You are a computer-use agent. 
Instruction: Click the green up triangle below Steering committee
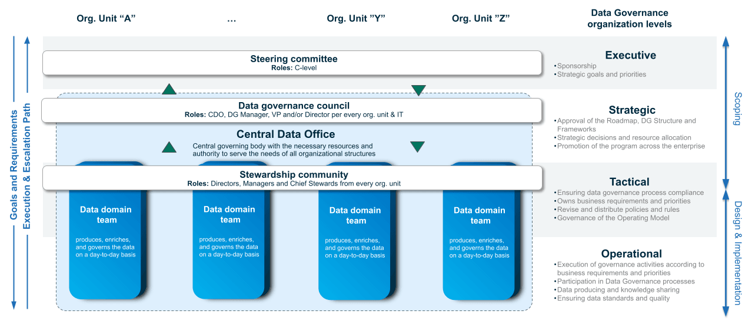point(169,89)
